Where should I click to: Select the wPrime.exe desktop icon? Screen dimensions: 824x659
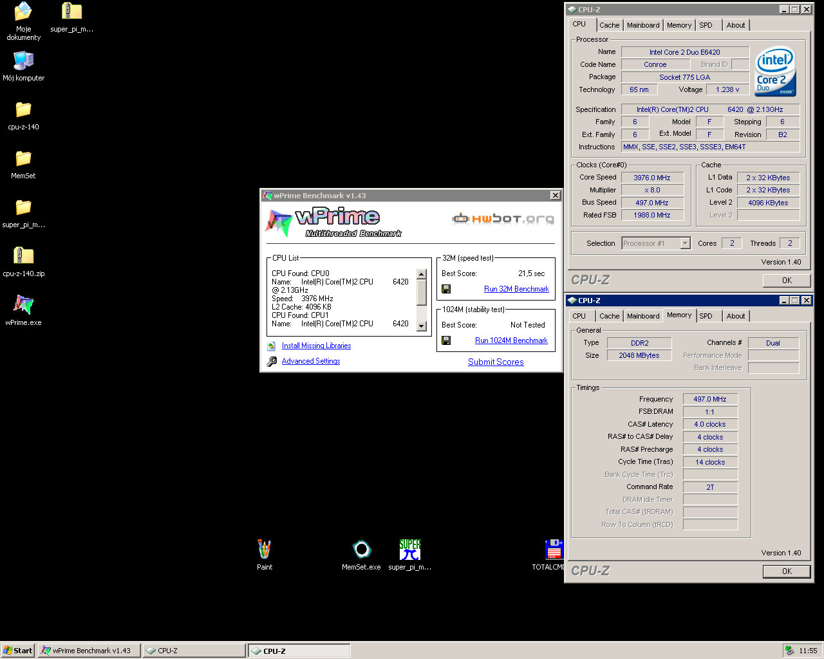point(23,304)
